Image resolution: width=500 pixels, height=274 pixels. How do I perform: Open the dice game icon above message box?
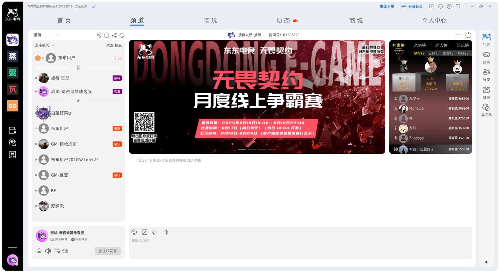point(154,232)
